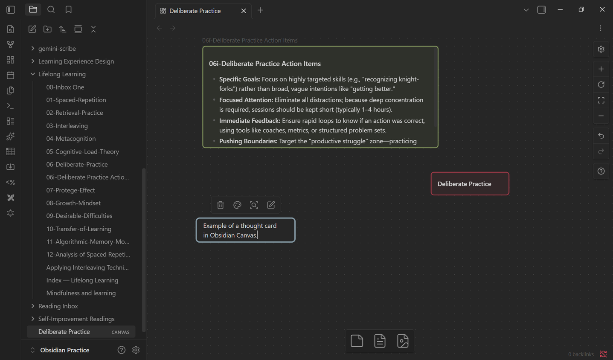Image resolution: width=613 pixels, height=360 pixels.
Task: Open the tab list dropdown arrow
Action: click(526, 10)
